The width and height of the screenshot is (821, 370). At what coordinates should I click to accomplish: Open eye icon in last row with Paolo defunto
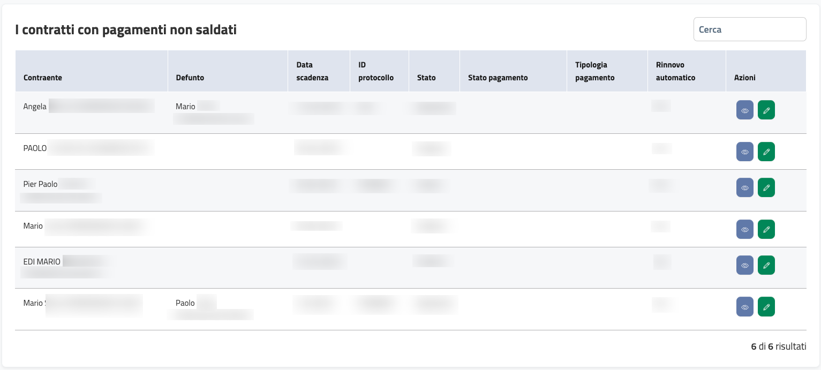(x=744, y=307)
